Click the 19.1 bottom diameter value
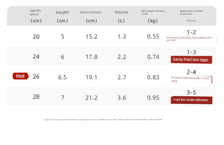Image resolution: width=224 pixels, height=145 pixels. (x=91, y=77)
